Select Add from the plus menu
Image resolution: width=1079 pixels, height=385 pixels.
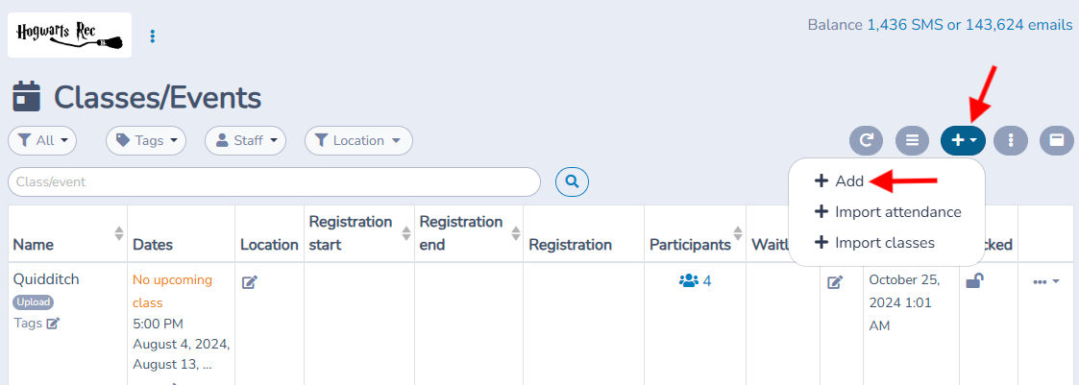pos(839,181)
